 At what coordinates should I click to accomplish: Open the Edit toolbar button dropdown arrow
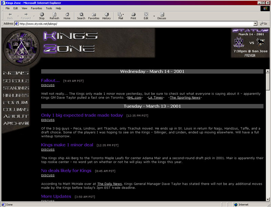pyautogui.click(x=154, y=16)
